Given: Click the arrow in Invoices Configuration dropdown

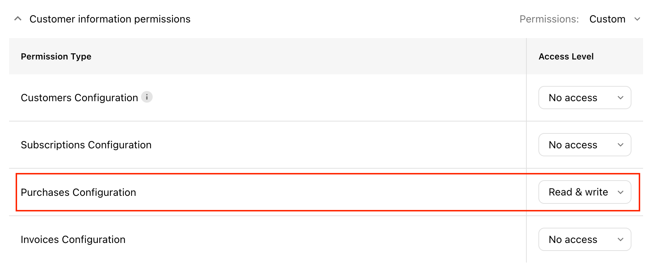Looking at the screenshot, I should pos(621,240).
